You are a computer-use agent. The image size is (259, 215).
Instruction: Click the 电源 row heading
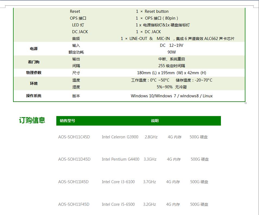coord(34,49)
